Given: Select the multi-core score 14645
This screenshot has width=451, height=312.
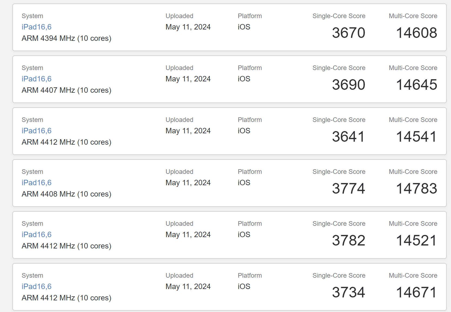Looking at the screenshot, I should tap(416, 85).
